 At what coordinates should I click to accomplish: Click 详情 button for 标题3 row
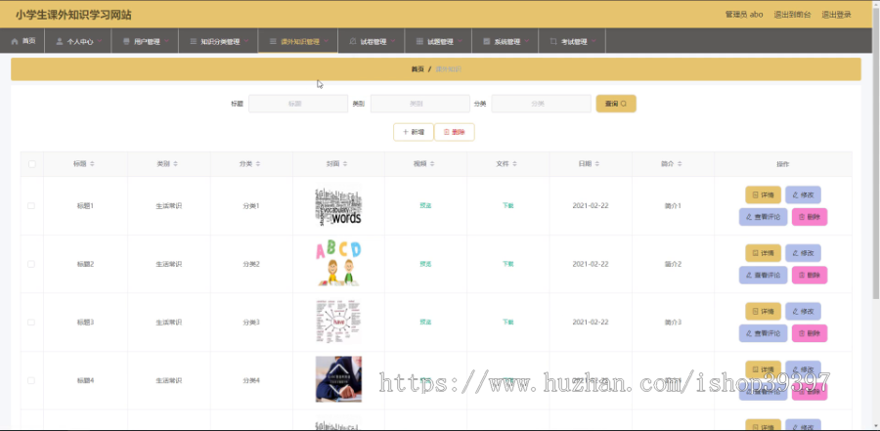(763, 312)
